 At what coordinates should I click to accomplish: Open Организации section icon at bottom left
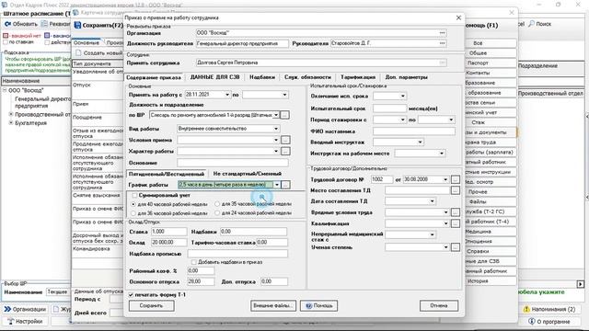[7, 309]
